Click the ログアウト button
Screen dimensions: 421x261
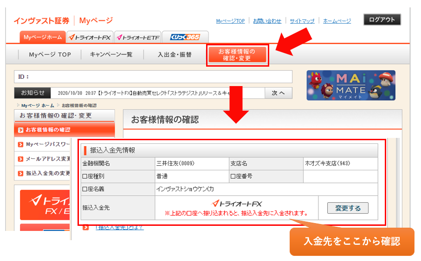pos(382,19)
